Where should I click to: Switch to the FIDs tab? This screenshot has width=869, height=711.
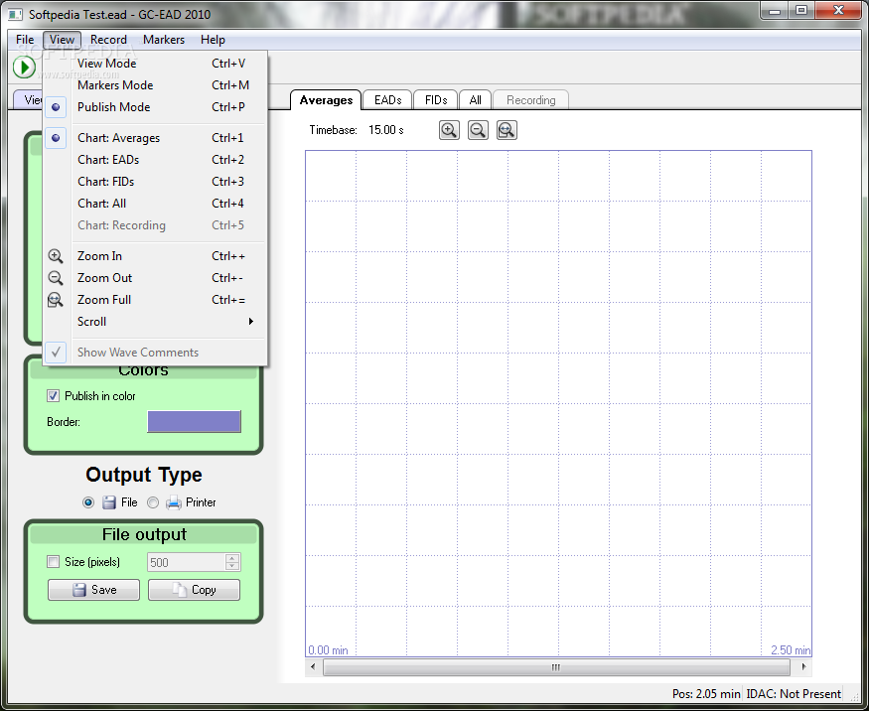click(436, 100)
